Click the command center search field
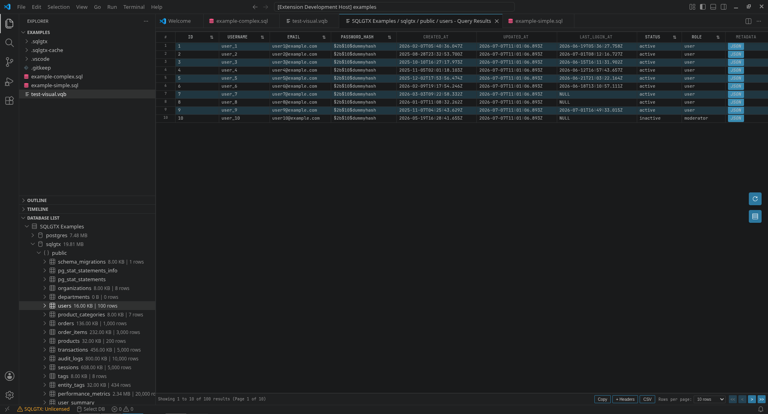768x414 pixels. tap(394, 7)
